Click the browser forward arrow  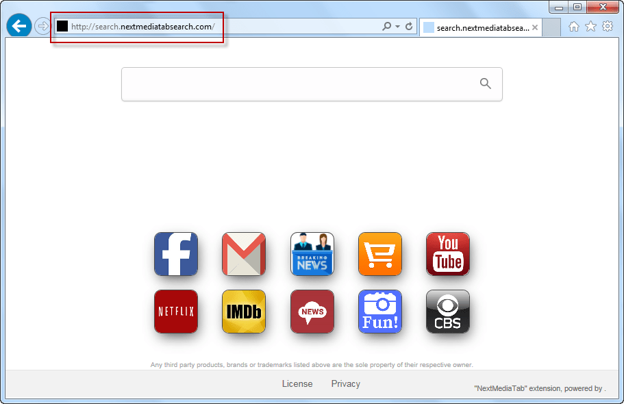pyautogui.click(x=42, y=26)
